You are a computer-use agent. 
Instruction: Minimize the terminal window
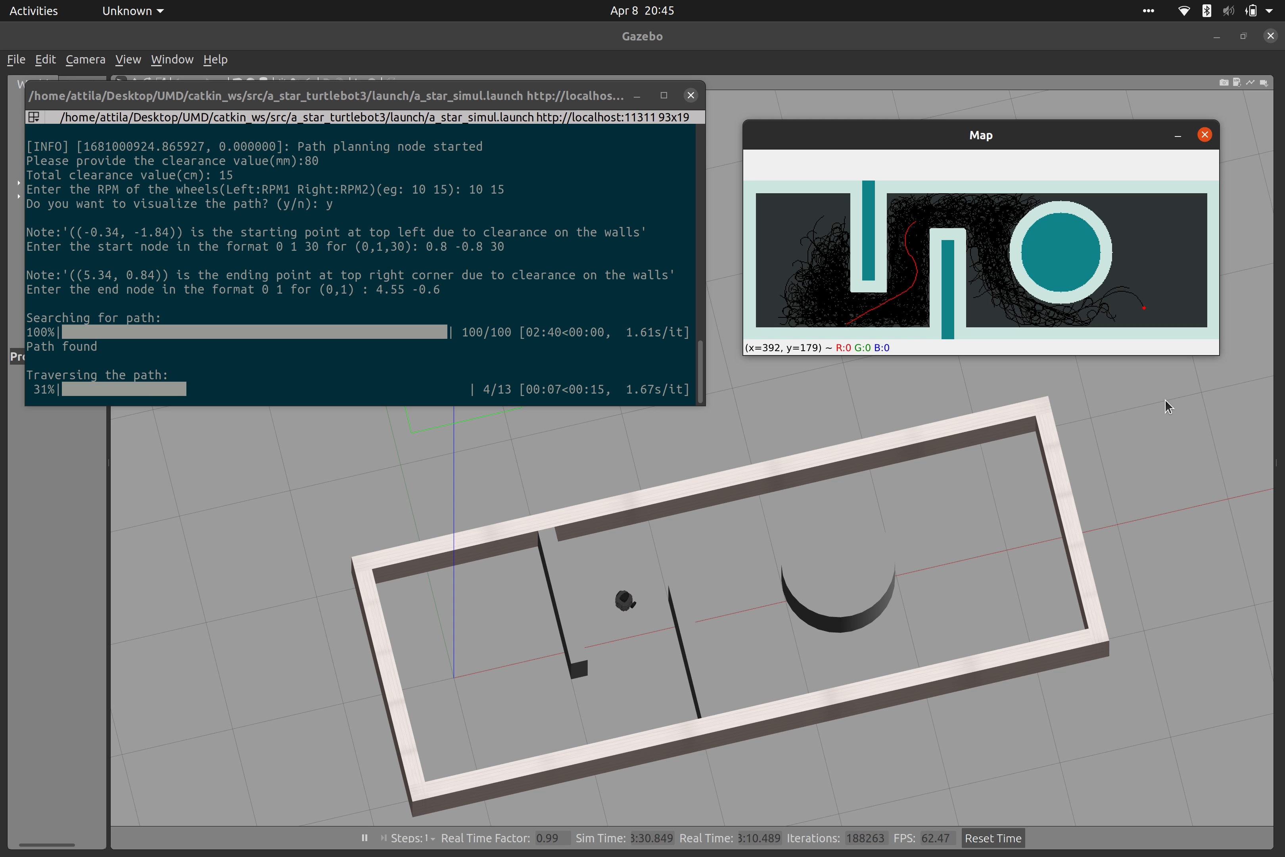(637, 96)
